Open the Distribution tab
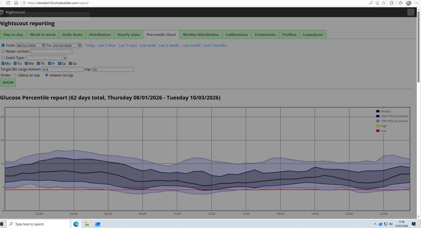Image resolution: width=421 pixels, height=228 pixels. point(100,34)
